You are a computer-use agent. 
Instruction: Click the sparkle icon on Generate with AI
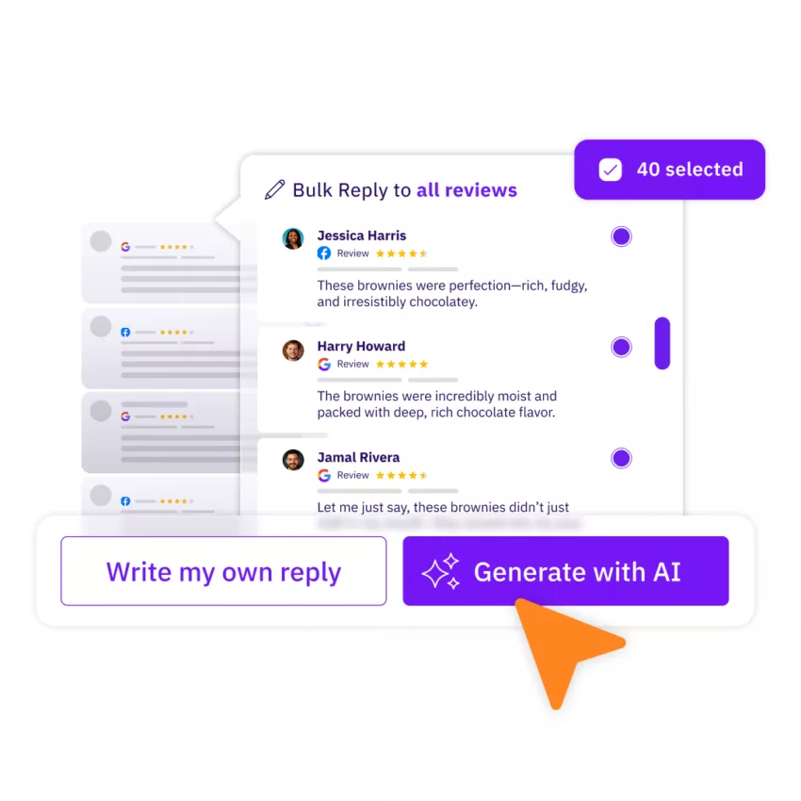pos(440,572)
